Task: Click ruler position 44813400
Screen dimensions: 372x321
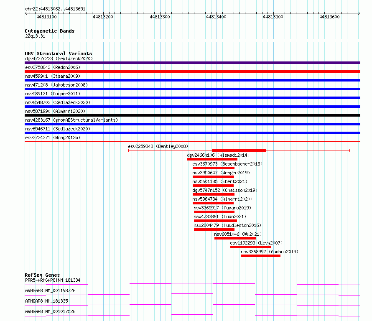Action: click(x=216, y=17)
